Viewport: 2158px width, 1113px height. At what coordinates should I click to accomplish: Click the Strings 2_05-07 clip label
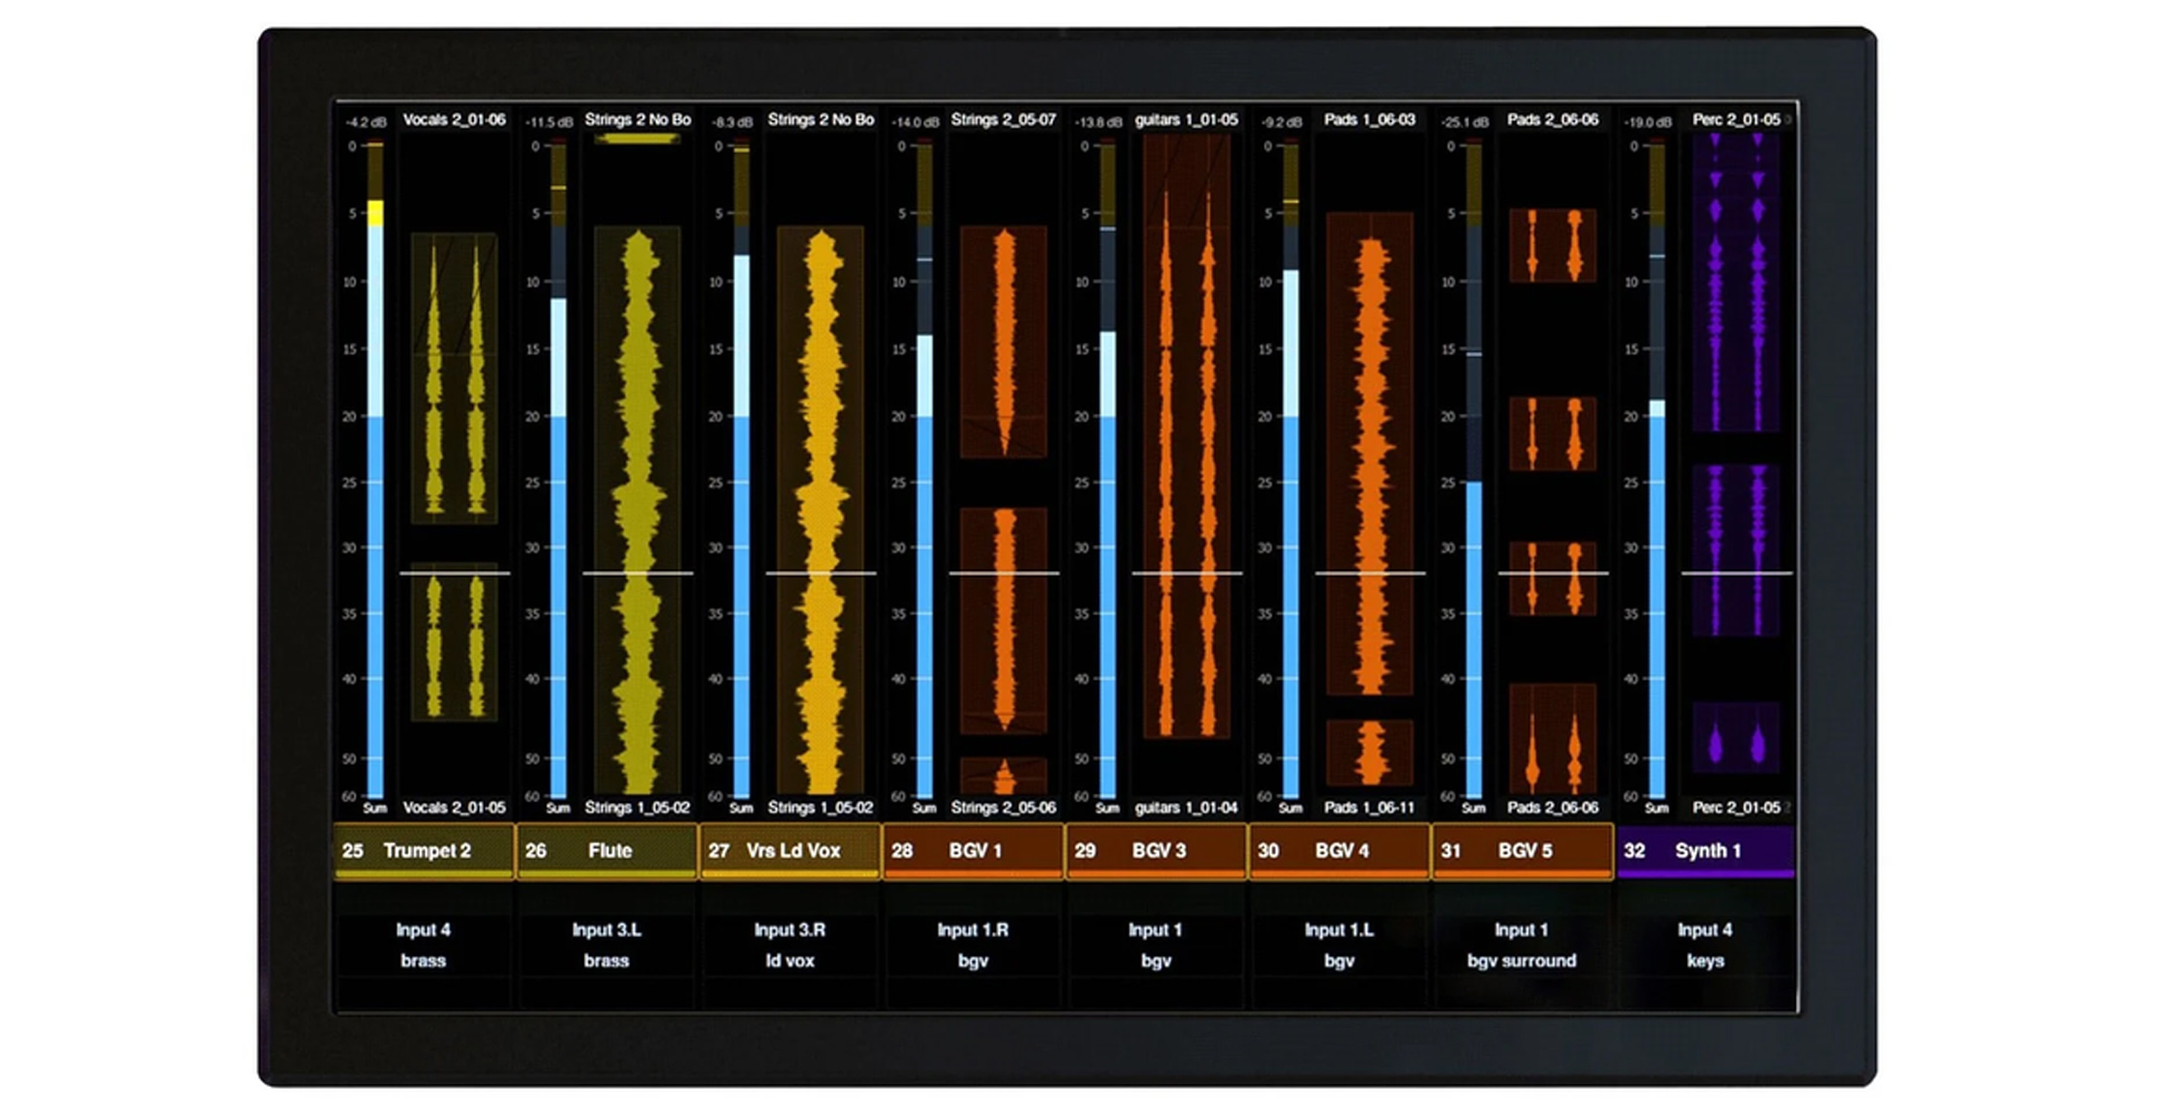[1003, 119]
